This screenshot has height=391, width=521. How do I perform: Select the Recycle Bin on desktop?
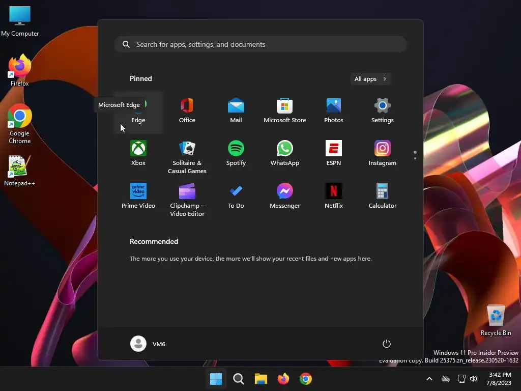[x=496, y=321]
